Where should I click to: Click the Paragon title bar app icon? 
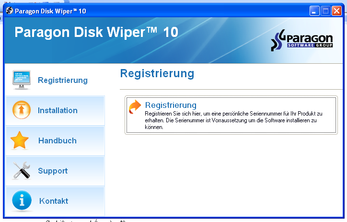pyautogui.click(x=10, y=11)
